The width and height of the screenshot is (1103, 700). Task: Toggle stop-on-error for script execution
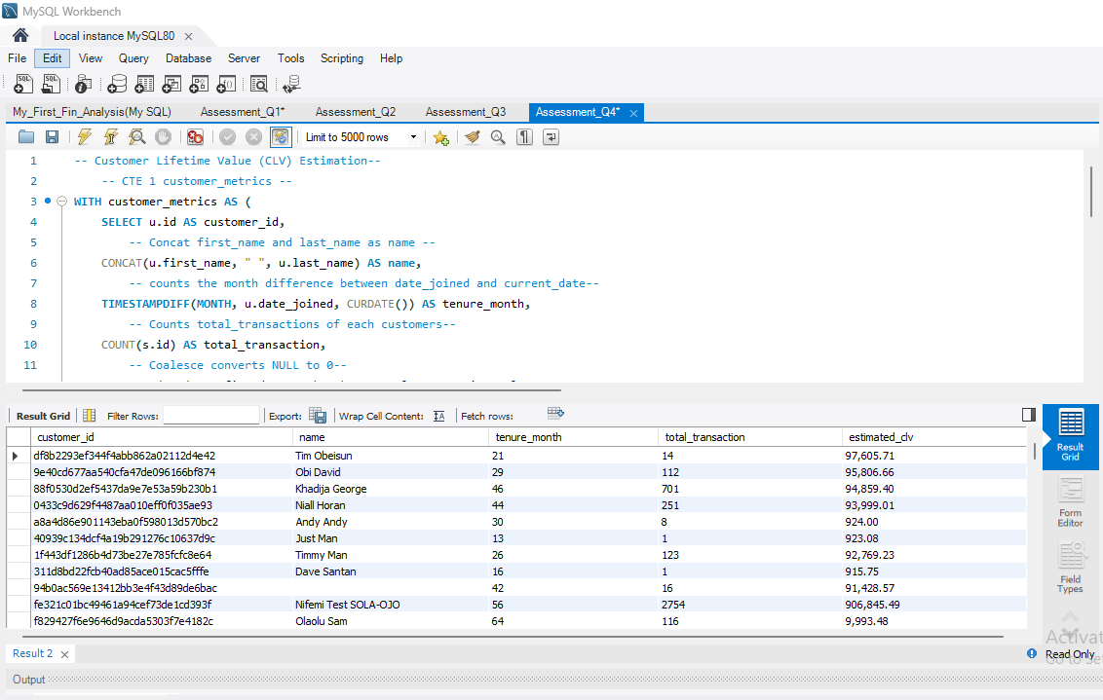click(196, 137)
